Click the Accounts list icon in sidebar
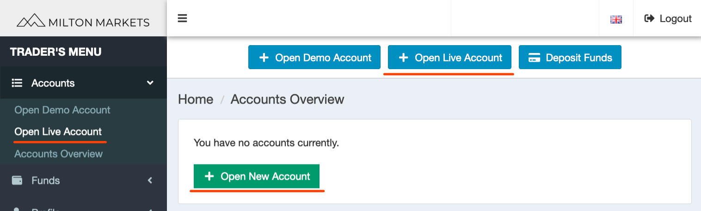The width and height of the screenshot is (701, 211). coord(17,83)
